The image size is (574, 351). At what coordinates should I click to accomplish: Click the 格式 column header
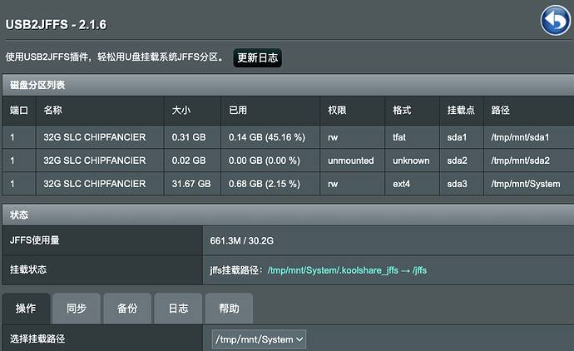(402, 110)
